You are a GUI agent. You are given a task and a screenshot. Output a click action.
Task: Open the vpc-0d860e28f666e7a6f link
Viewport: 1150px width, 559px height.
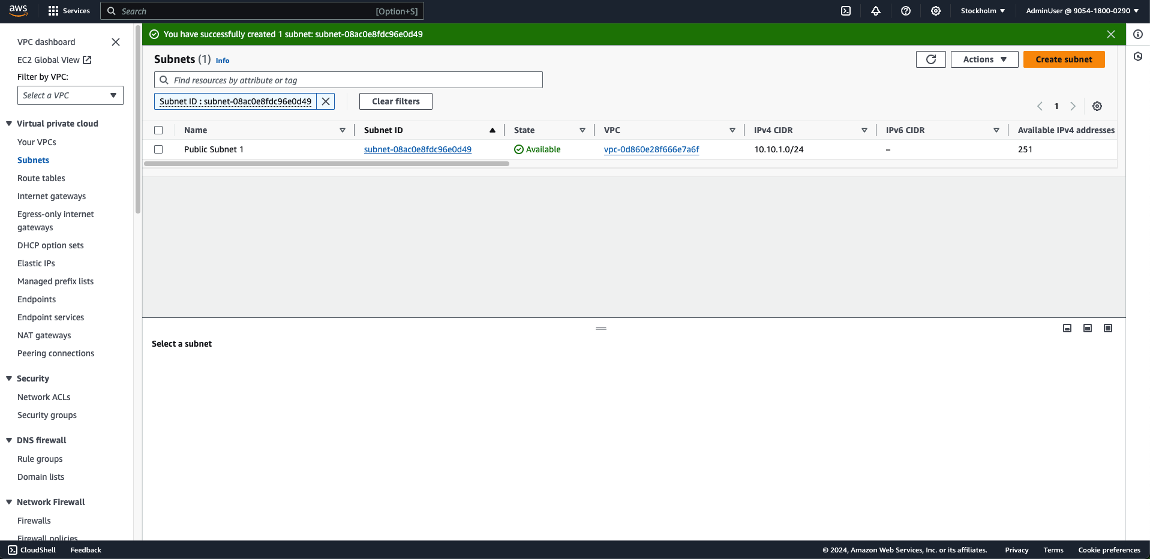[x=651, y=149]
